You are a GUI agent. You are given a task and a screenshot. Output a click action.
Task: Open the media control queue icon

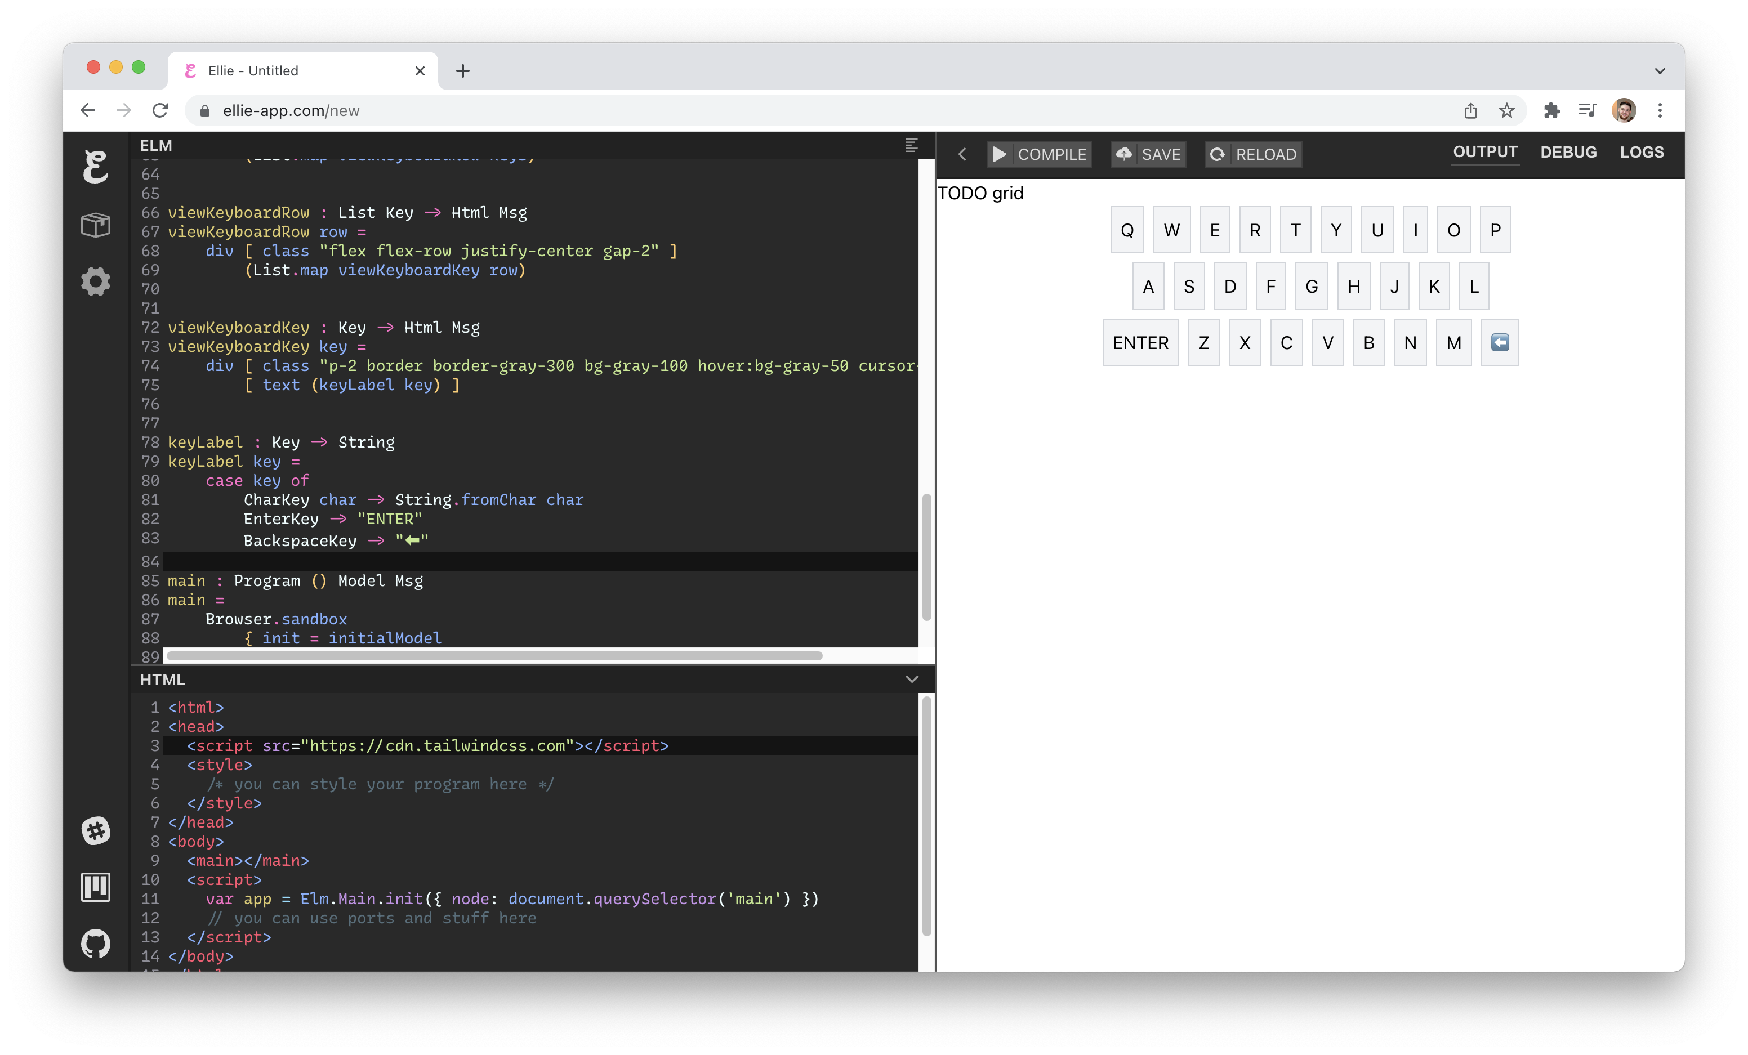tap(1588, 110)
